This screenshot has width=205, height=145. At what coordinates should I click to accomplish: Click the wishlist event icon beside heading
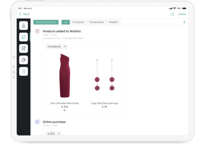coord(38,31)
